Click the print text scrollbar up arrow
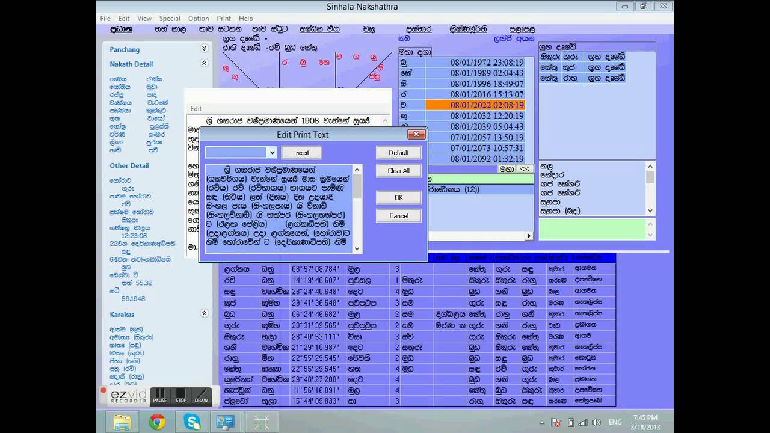This screenshot has height=433, width=770. [x=357, y=169]
